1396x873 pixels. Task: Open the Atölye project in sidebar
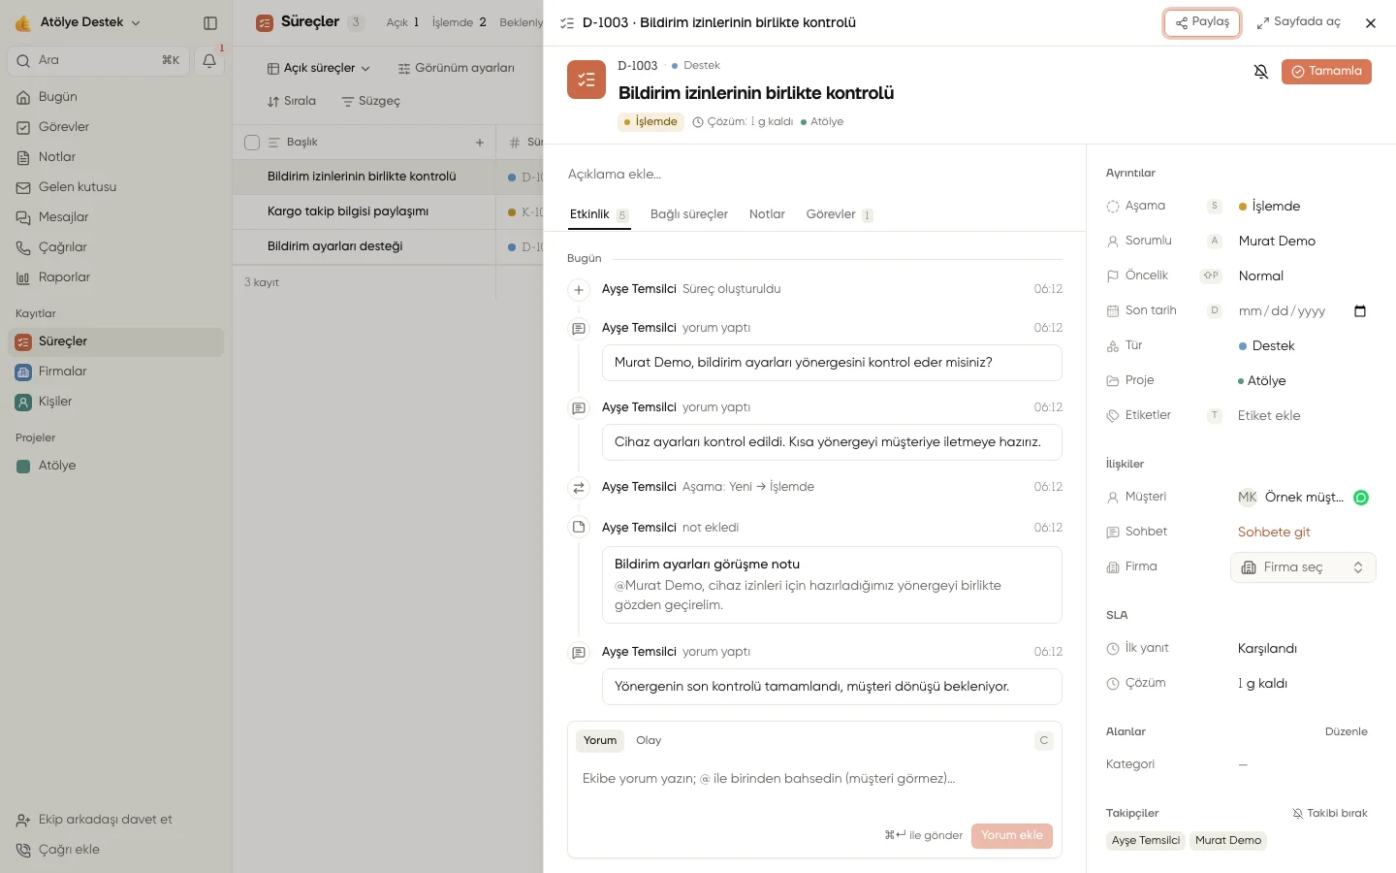115,466
